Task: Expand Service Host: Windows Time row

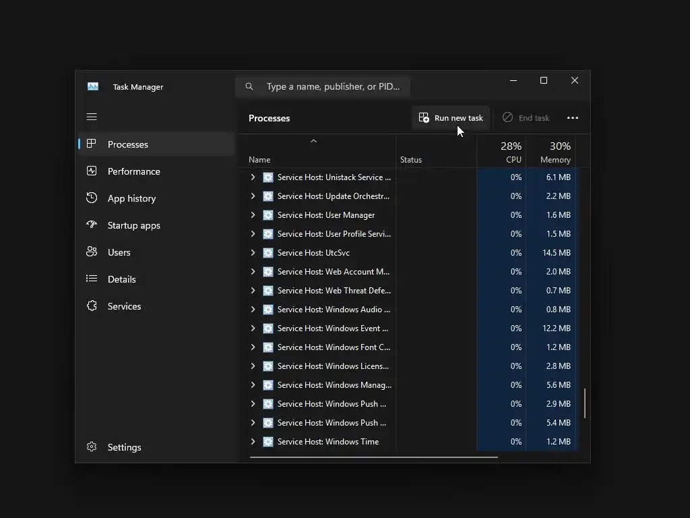Action: click(253, 442)
